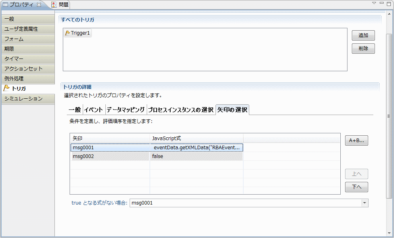Open the view menu triangle icon

coord(374,3)
